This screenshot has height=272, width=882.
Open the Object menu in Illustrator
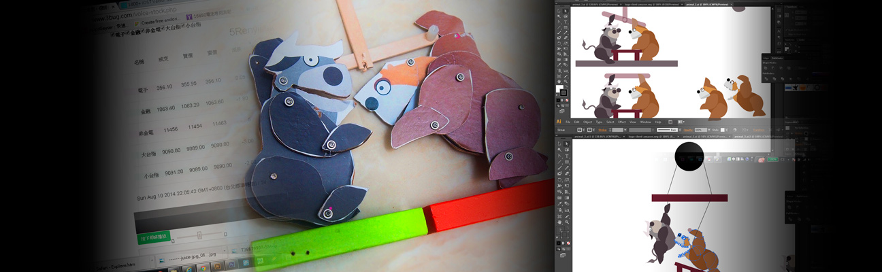point(587,122)
